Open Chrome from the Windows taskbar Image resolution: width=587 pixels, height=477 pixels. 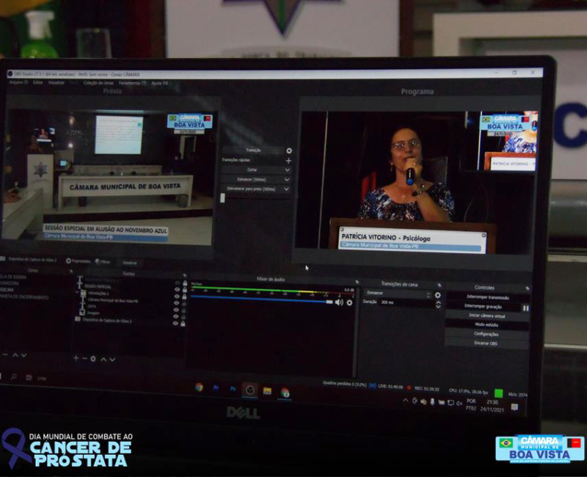click(x=199, y=387)
